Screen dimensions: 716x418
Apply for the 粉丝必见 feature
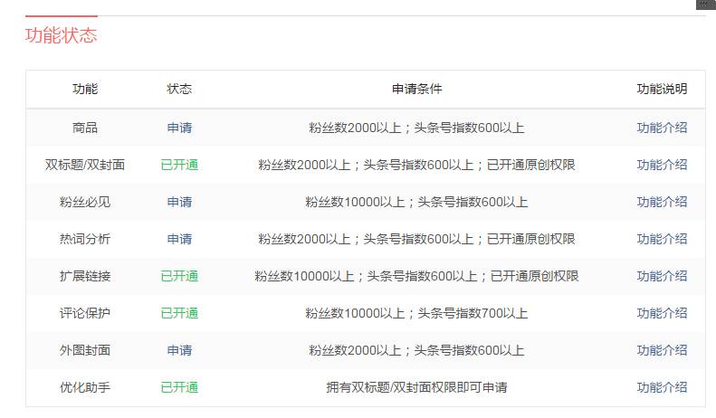coord(179,202)
